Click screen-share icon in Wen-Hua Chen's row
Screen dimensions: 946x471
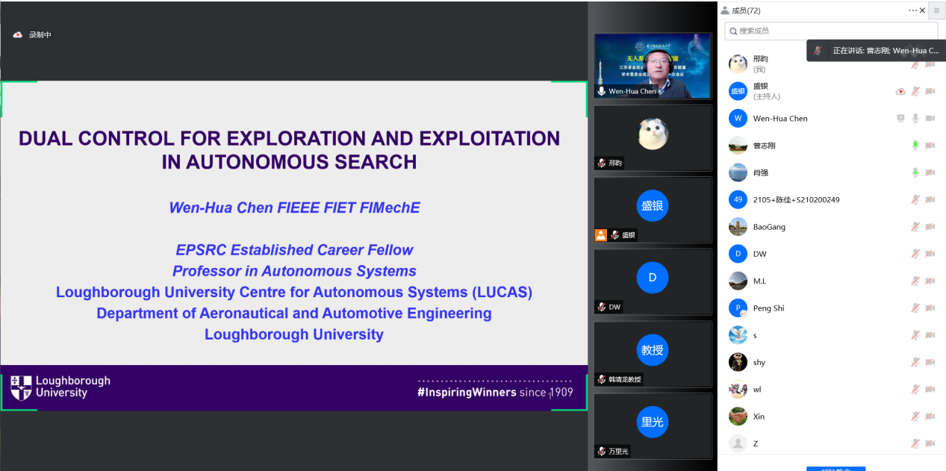click(900, 118)
